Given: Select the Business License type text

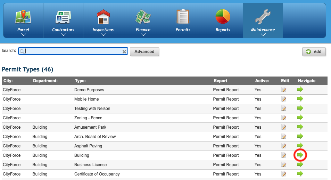Looking at the screenshot, I should (x=90, y=165).
